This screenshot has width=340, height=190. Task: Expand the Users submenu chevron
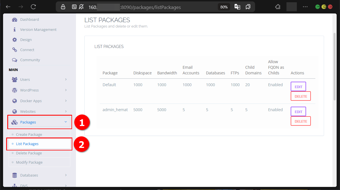66,79
